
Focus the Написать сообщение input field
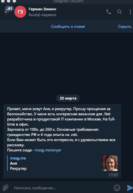pos(61,188)
